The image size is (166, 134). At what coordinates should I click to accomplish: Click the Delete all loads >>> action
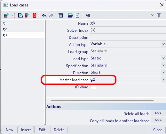(158, 113)
